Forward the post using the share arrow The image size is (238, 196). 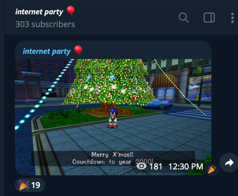pyautogui.click(x=229, y=163)
